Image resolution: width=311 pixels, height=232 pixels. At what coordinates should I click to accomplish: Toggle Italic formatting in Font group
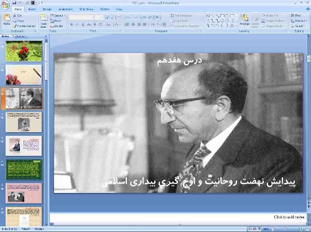pos(77,24)
